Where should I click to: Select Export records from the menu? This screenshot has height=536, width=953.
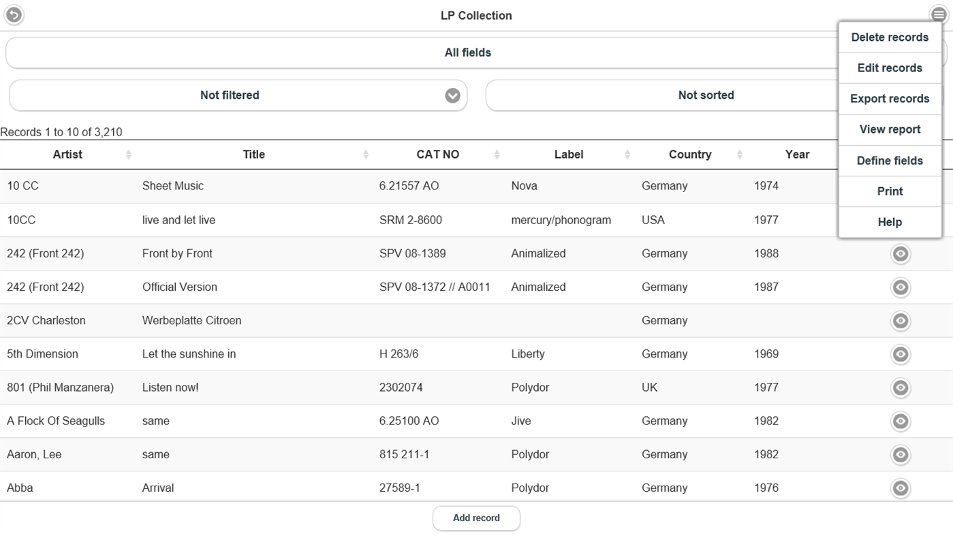[x=890, y=98]
